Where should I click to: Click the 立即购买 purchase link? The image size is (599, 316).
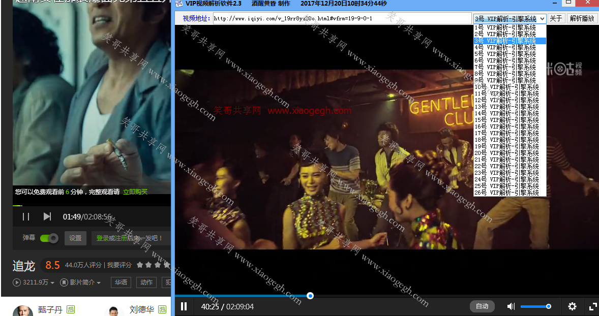135,192
